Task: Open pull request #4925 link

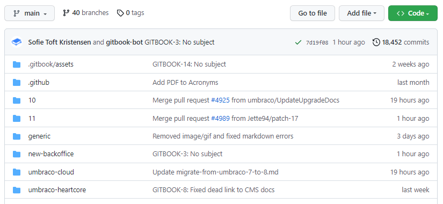Action: pos(220,100)
